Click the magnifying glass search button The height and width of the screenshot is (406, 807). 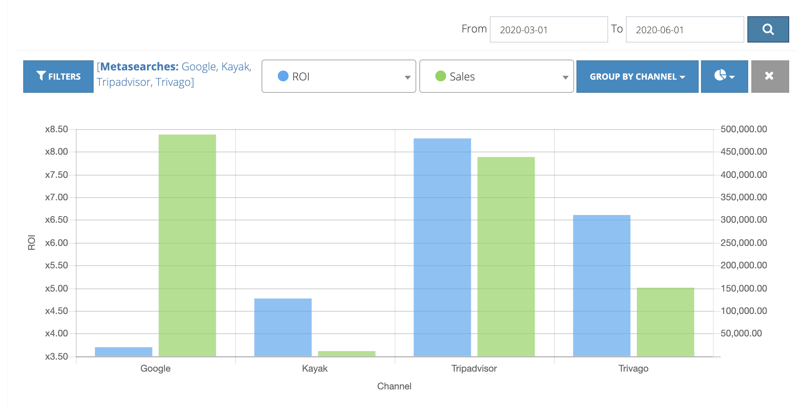coord(768,29)
